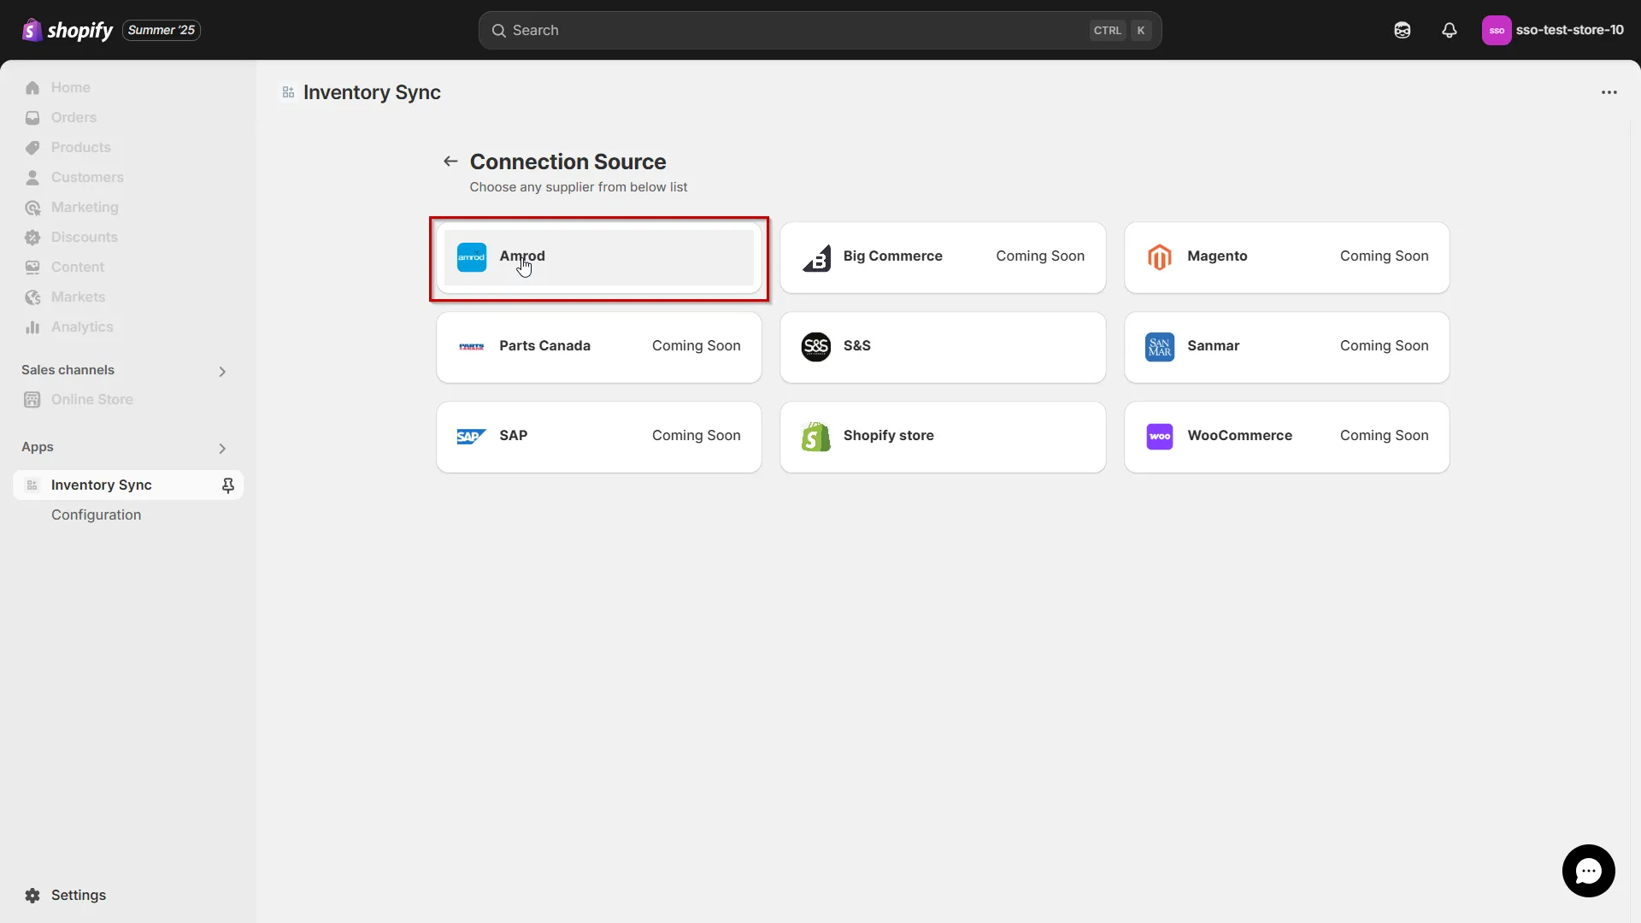The height and width of the screenshot is (923, 1641).
Task: Open the three-dot more actions menu
Action: coord(1609,92)
